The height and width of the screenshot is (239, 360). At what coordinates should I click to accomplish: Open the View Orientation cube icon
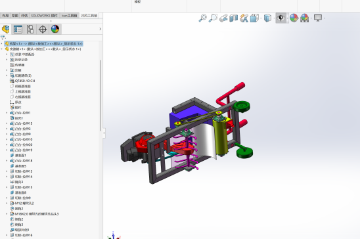(x=254, y=18)
